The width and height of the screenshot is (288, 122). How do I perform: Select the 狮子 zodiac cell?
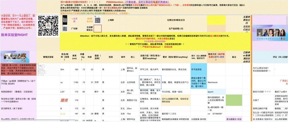(x=98, y=92)
